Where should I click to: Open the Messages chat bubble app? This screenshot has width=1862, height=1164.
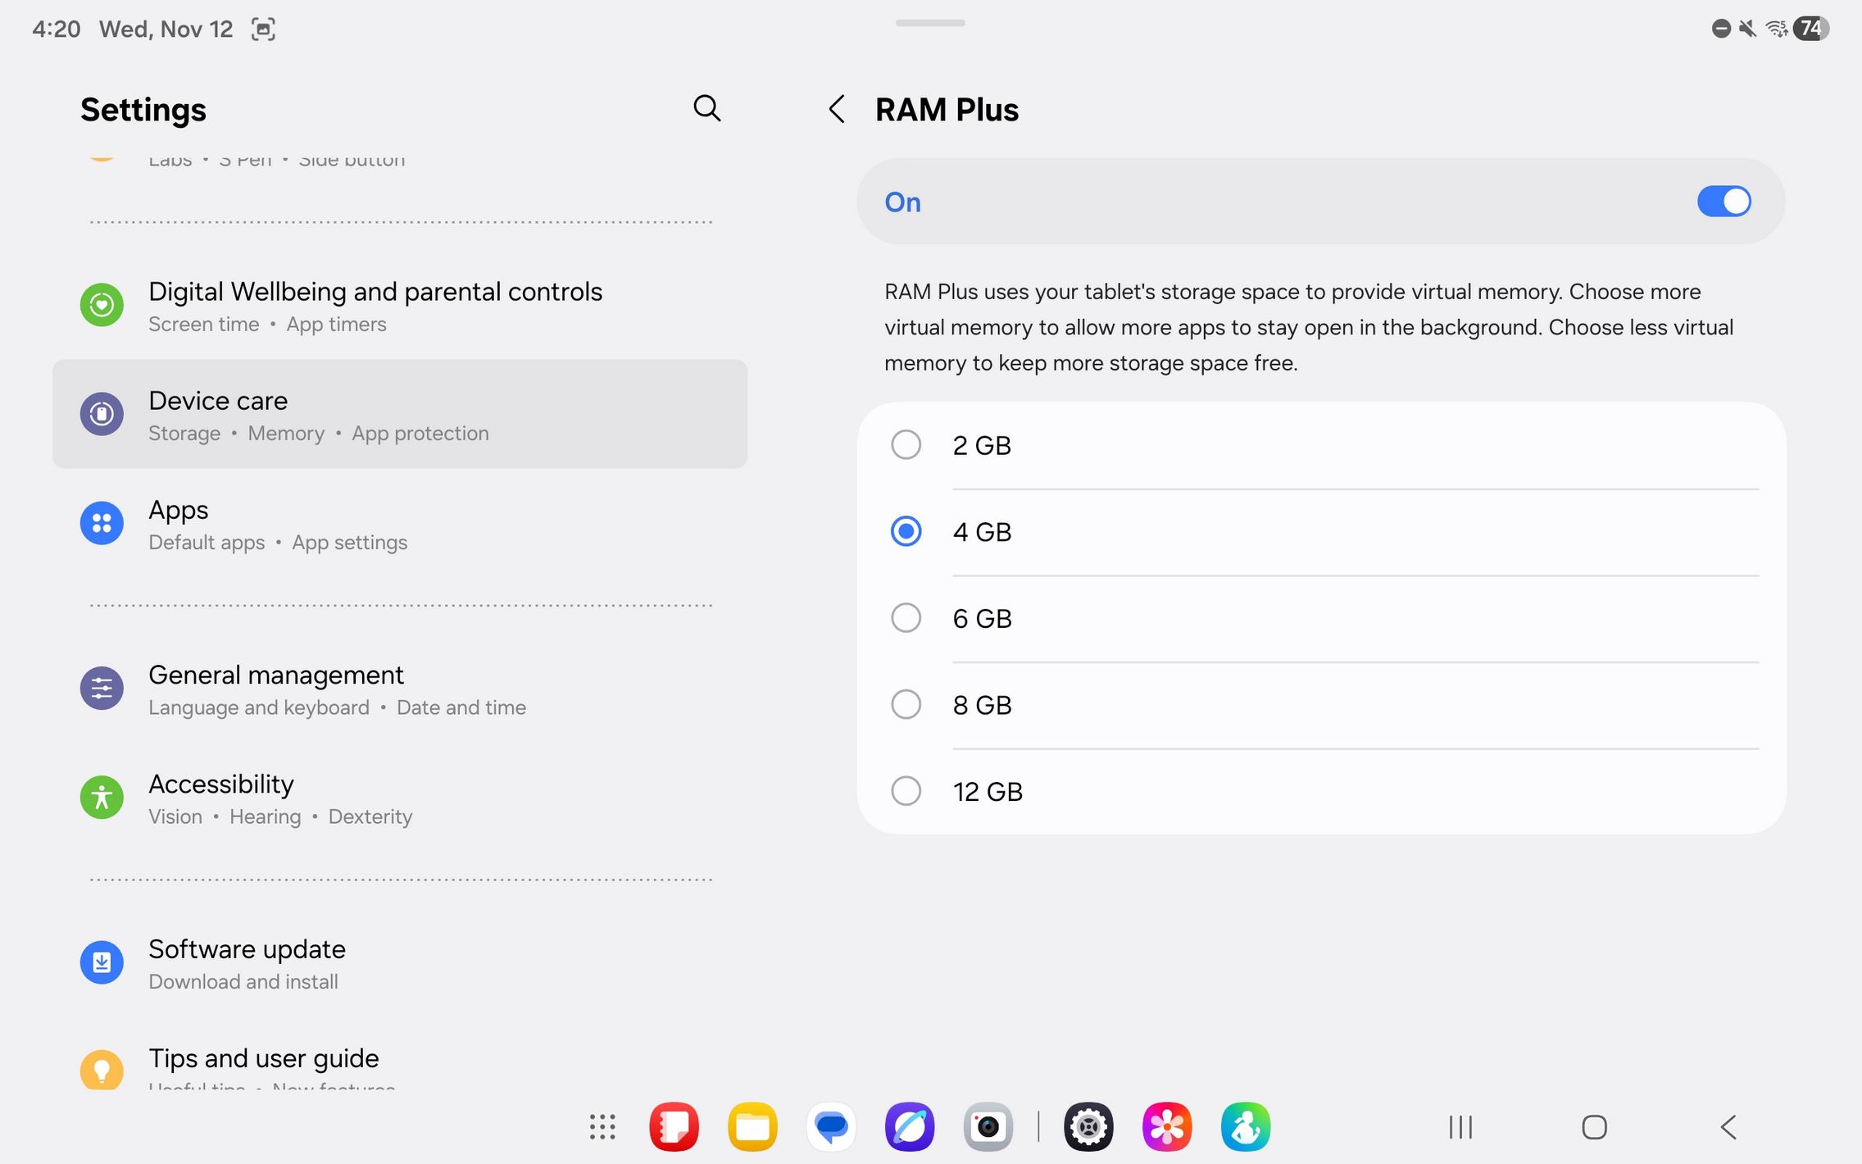pyautogui.click(x=831, y=1127)
